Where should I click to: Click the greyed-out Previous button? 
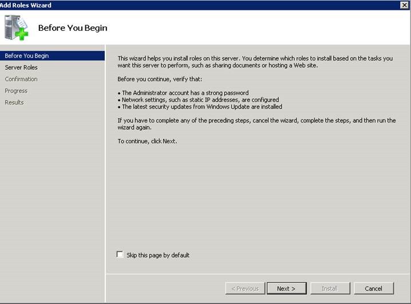pos(245,289)
